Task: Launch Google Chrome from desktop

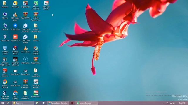Action: coord(5,84)
